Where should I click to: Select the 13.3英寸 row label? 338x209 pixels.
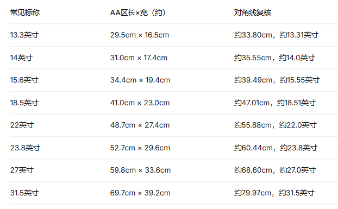click(x=24, y=35)
